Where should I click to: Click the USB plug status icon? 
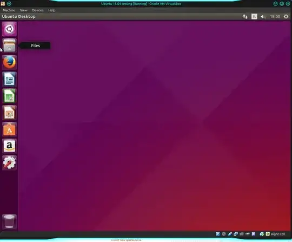click(230, 234)
